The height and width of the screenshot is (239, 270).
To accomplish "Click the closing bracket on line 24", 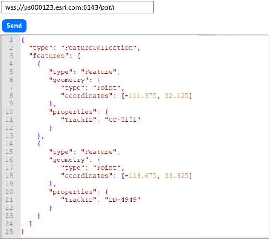I will click(31, 224).
